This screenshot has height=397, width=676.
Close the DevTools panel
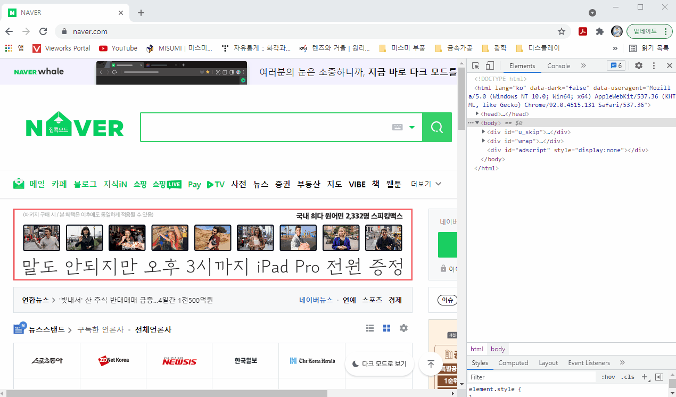(669, 65)
